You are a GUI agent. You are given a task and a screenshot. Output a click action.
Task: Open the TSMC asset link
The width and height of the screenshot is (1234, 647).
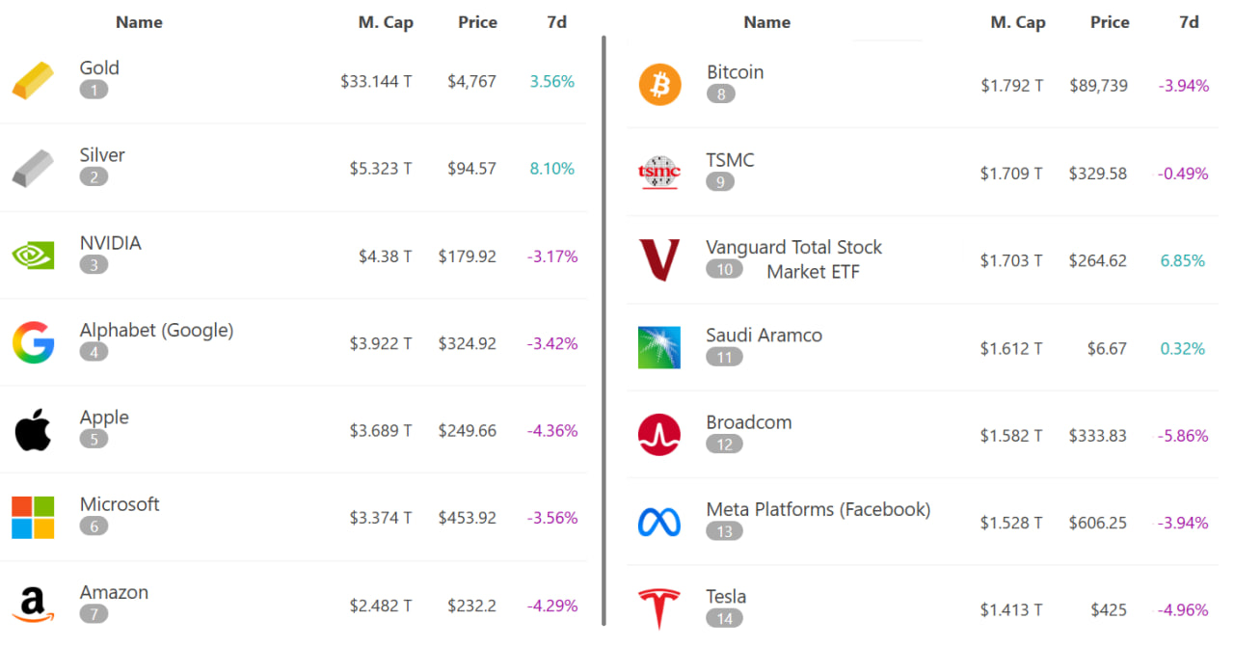pos(730,160)
